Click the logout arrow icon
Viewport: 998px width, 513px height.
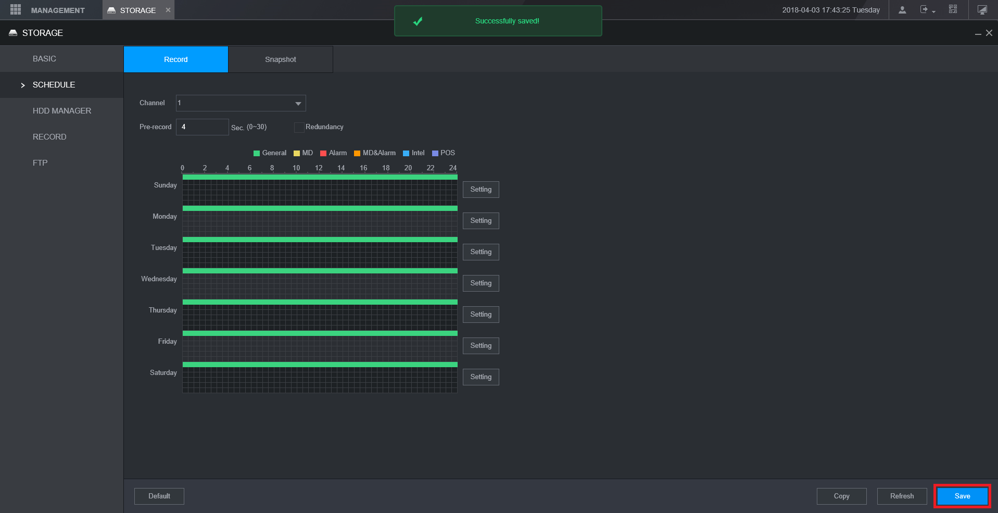click(x=924, y=9)
